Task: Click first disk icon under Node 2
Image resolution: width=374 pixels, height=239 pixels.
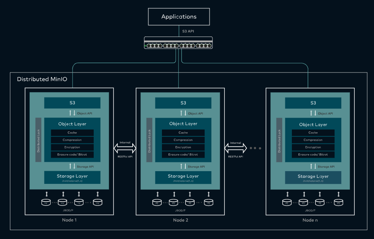Action: pyautogui.click(x=157, y=202)
